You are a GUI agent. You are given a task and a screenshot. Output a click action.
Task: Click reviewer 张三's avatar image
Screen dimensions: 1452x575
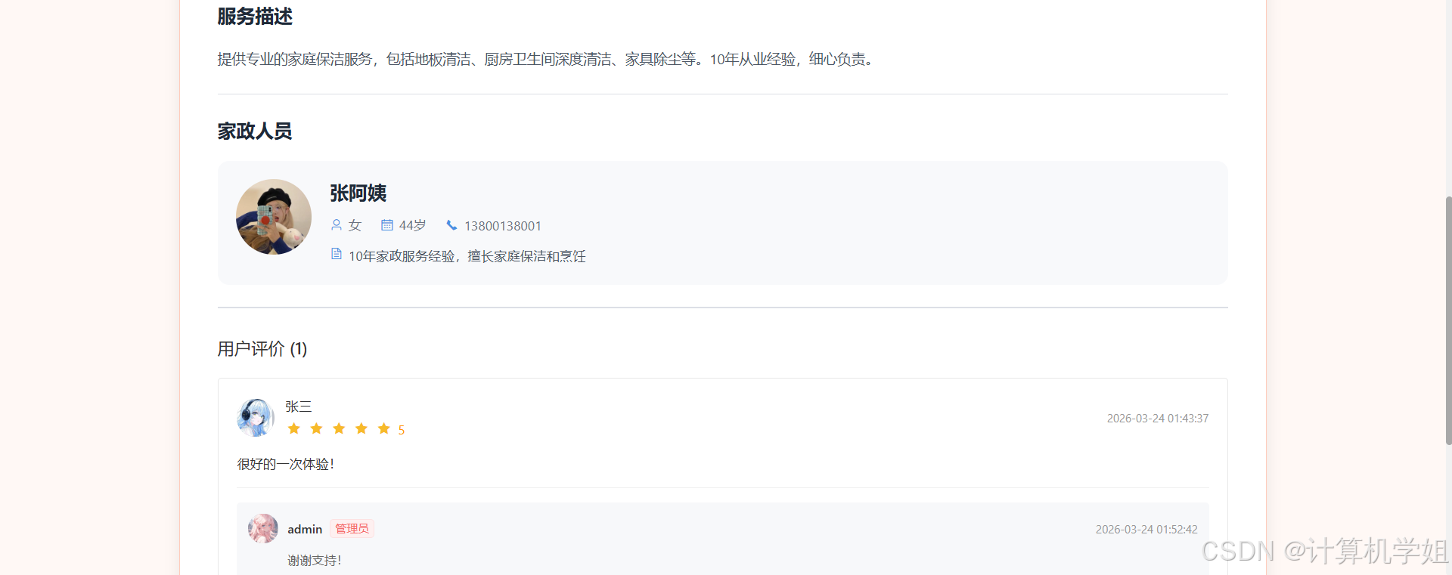point(256,418)
